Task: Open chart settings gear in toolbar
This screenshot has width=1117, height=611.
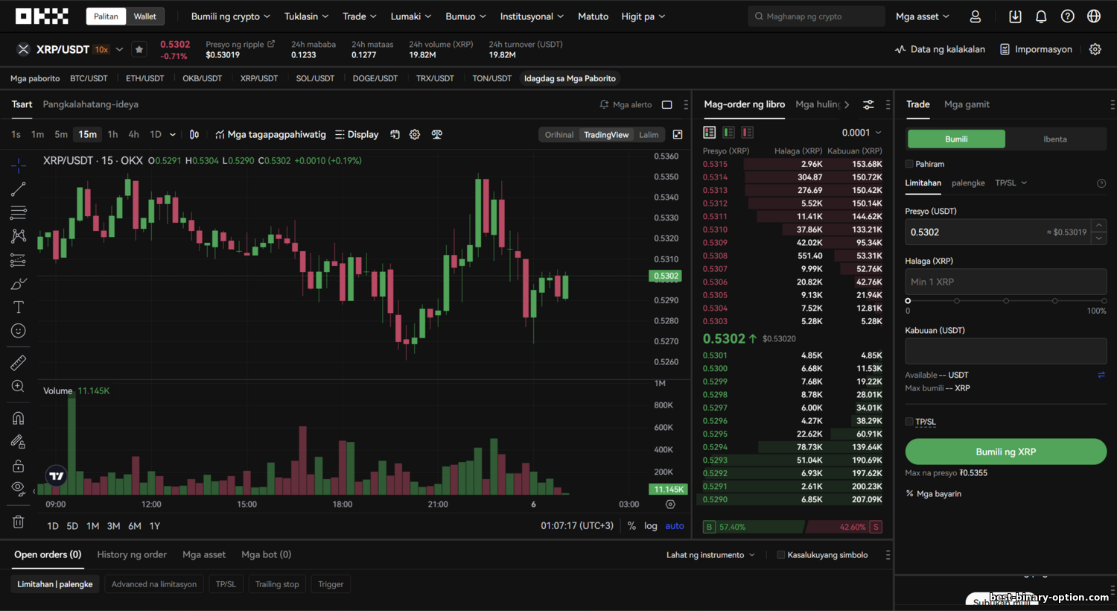Action: pyautogui.click(x=415, y=135)
